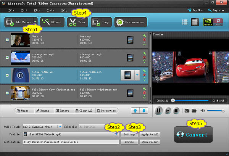The image size is (229, 156).
Task: Click iPad profile icon for Walt Disney row
Action: point(130,93)
